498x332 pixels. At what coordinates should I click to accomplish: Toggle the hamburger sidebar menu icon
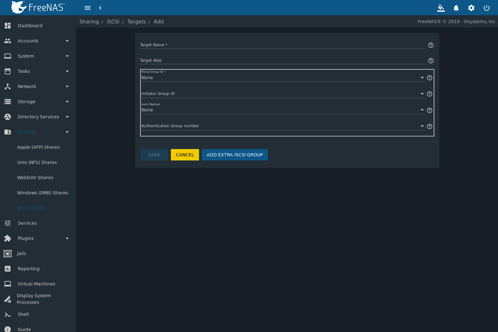click(87, 8)
